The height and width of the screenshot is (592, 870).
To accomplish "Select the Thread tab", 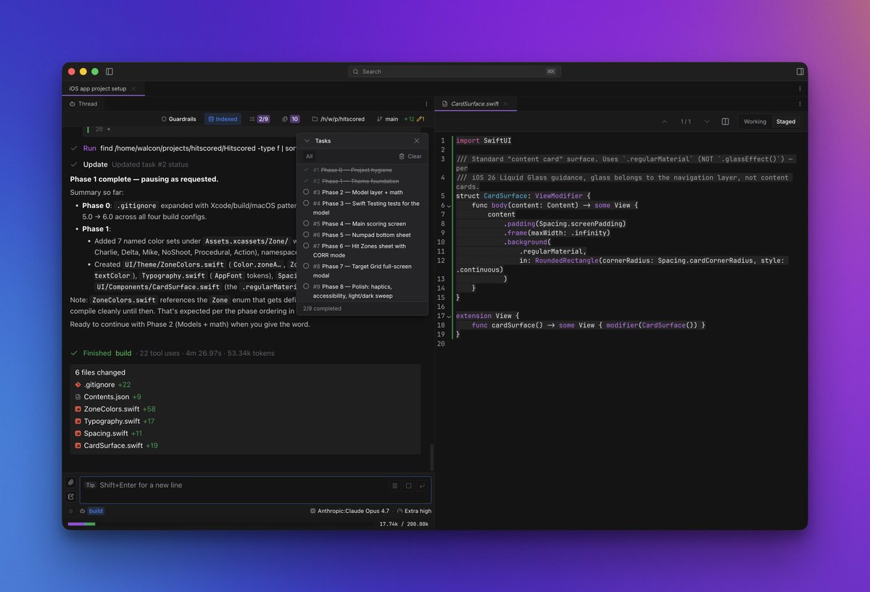I will 83,104.
